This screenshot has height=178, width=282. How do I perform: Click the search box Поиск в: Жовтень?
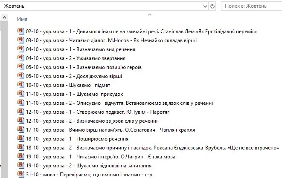pyautogui.click(x=250, y=6)
